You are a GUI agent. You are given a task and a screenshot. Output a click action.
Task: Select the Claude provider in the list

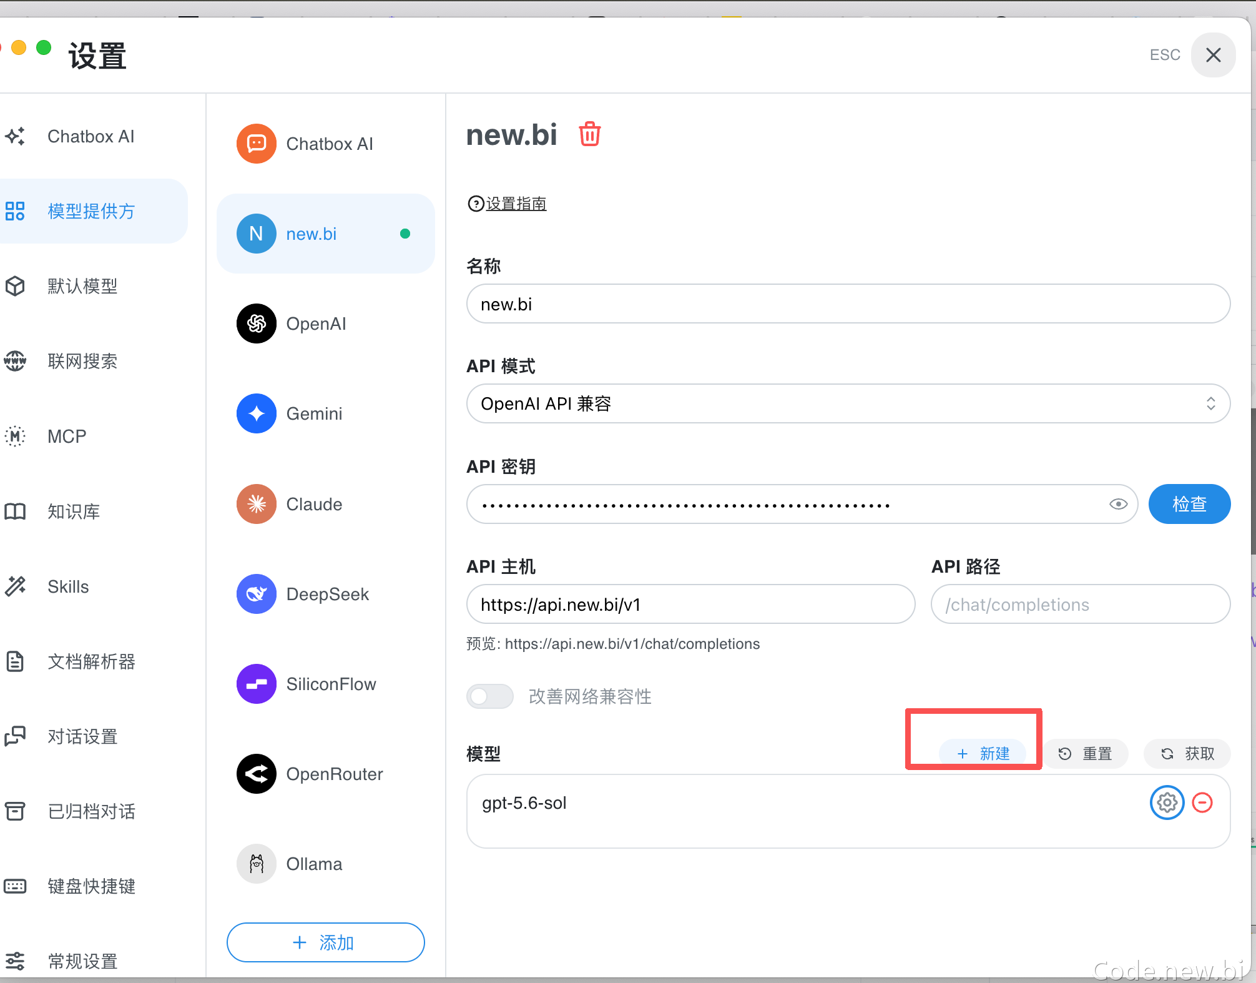point(326,504)
